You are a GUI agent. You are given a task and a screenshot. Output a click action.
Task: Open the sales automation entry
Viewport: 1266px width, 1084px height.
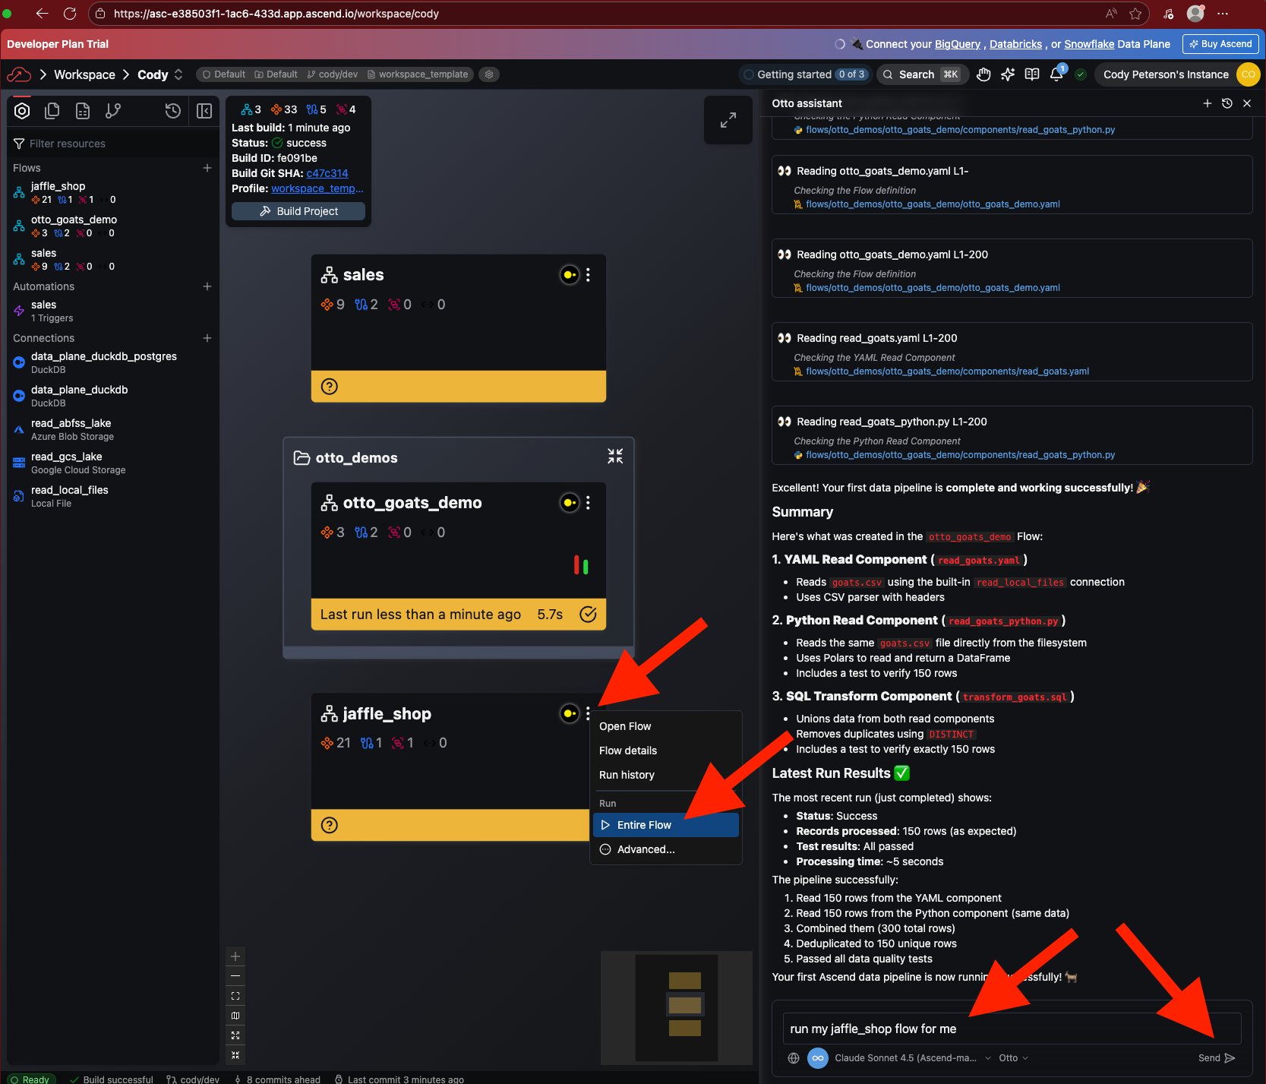click(112, 311)
